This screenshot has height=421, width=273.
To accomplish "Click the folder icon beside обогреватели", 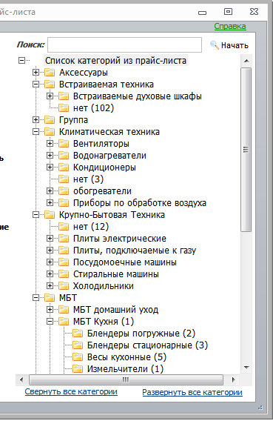I will (64, 191).
